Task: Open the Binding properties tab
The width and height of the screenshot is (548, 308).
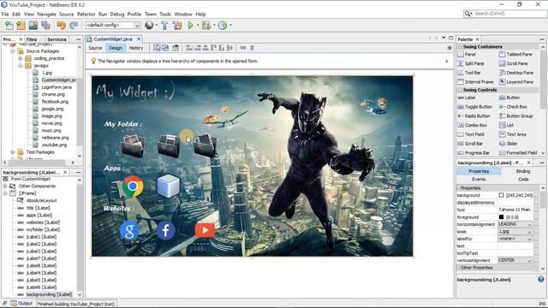Action: (523, 171)
